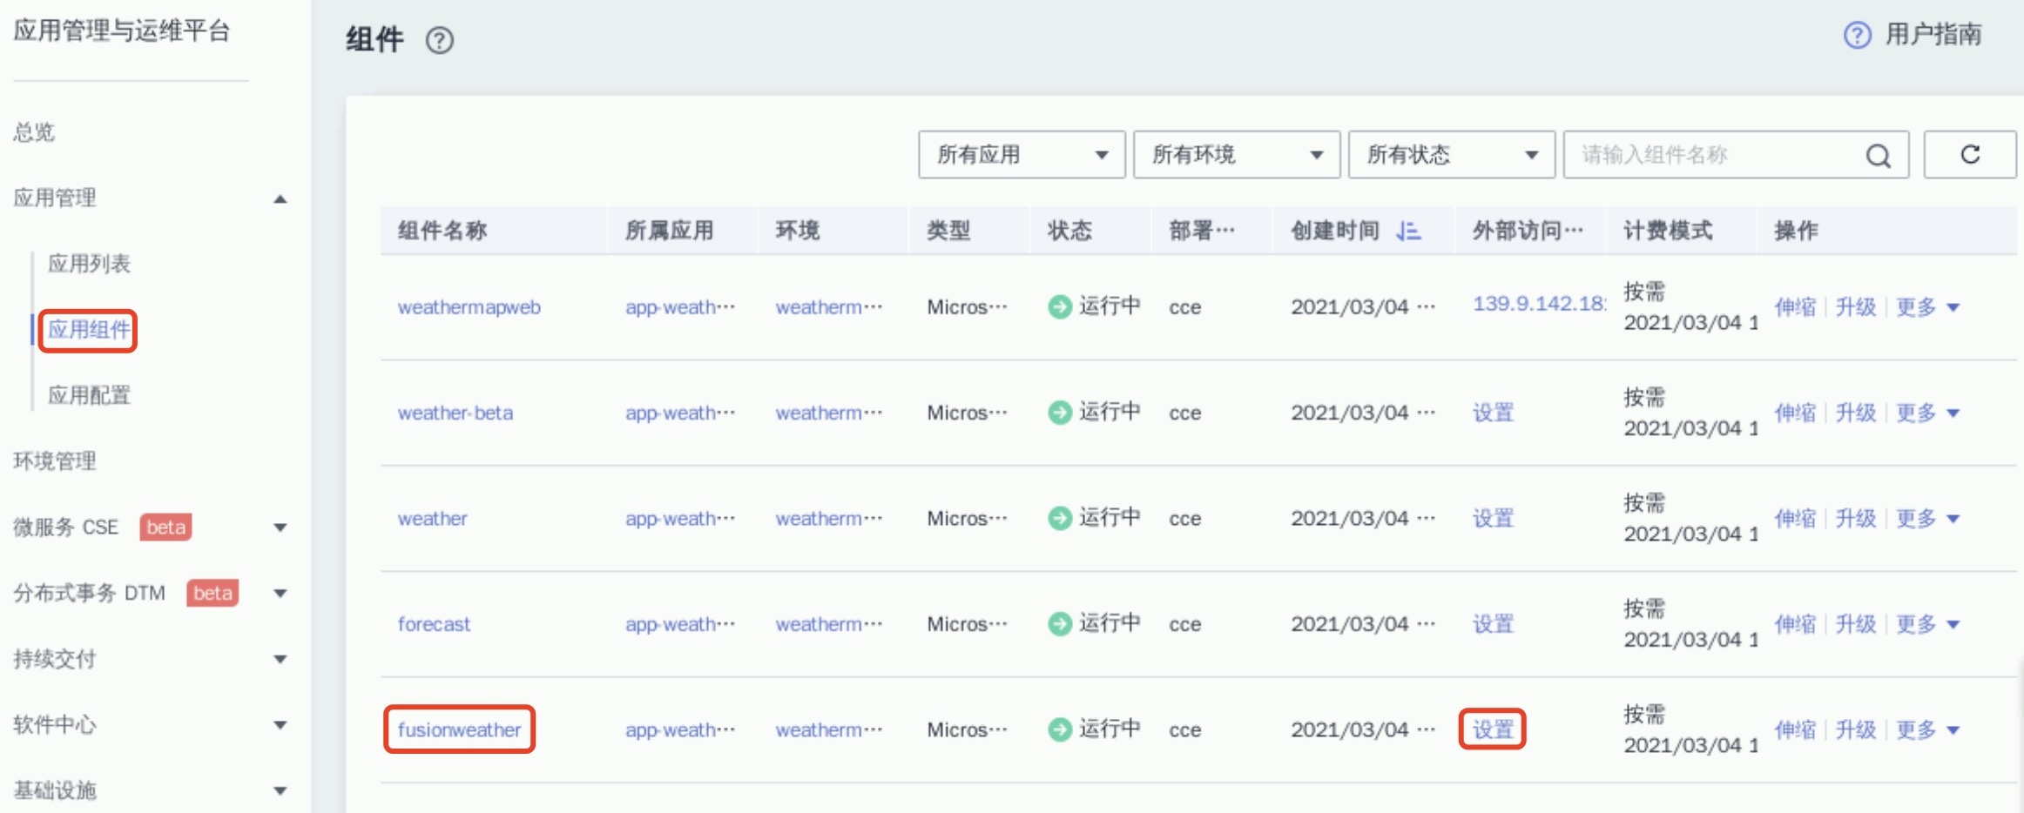
Task: Open the 用户指南 help icon
Action: click(x=1856, y=35)
